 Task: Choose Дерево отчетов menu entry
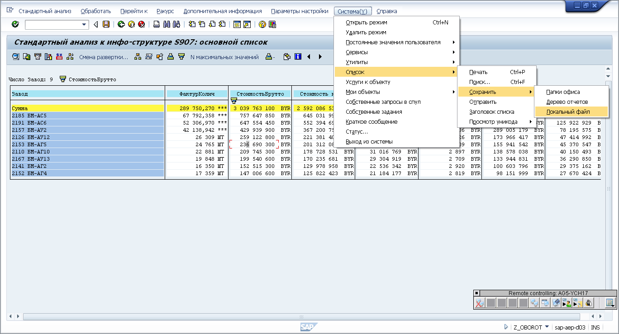(x=567, y=102)
